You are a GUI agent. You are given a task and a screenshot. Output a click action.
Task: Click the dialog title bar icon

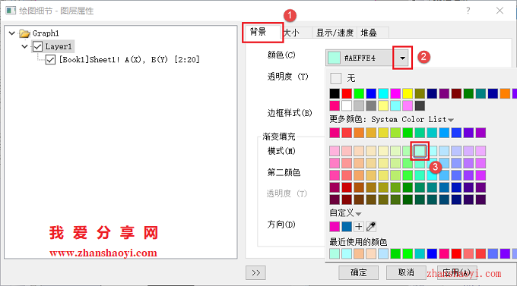click(x=11, y=11)
